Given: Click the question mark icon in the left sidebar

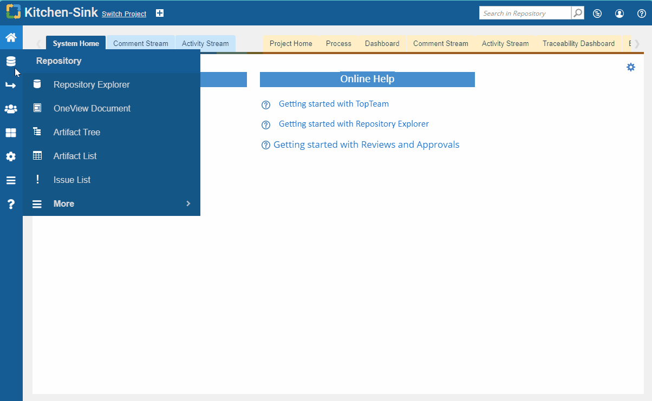Looking at the screenshot, I should coord(11,204).
